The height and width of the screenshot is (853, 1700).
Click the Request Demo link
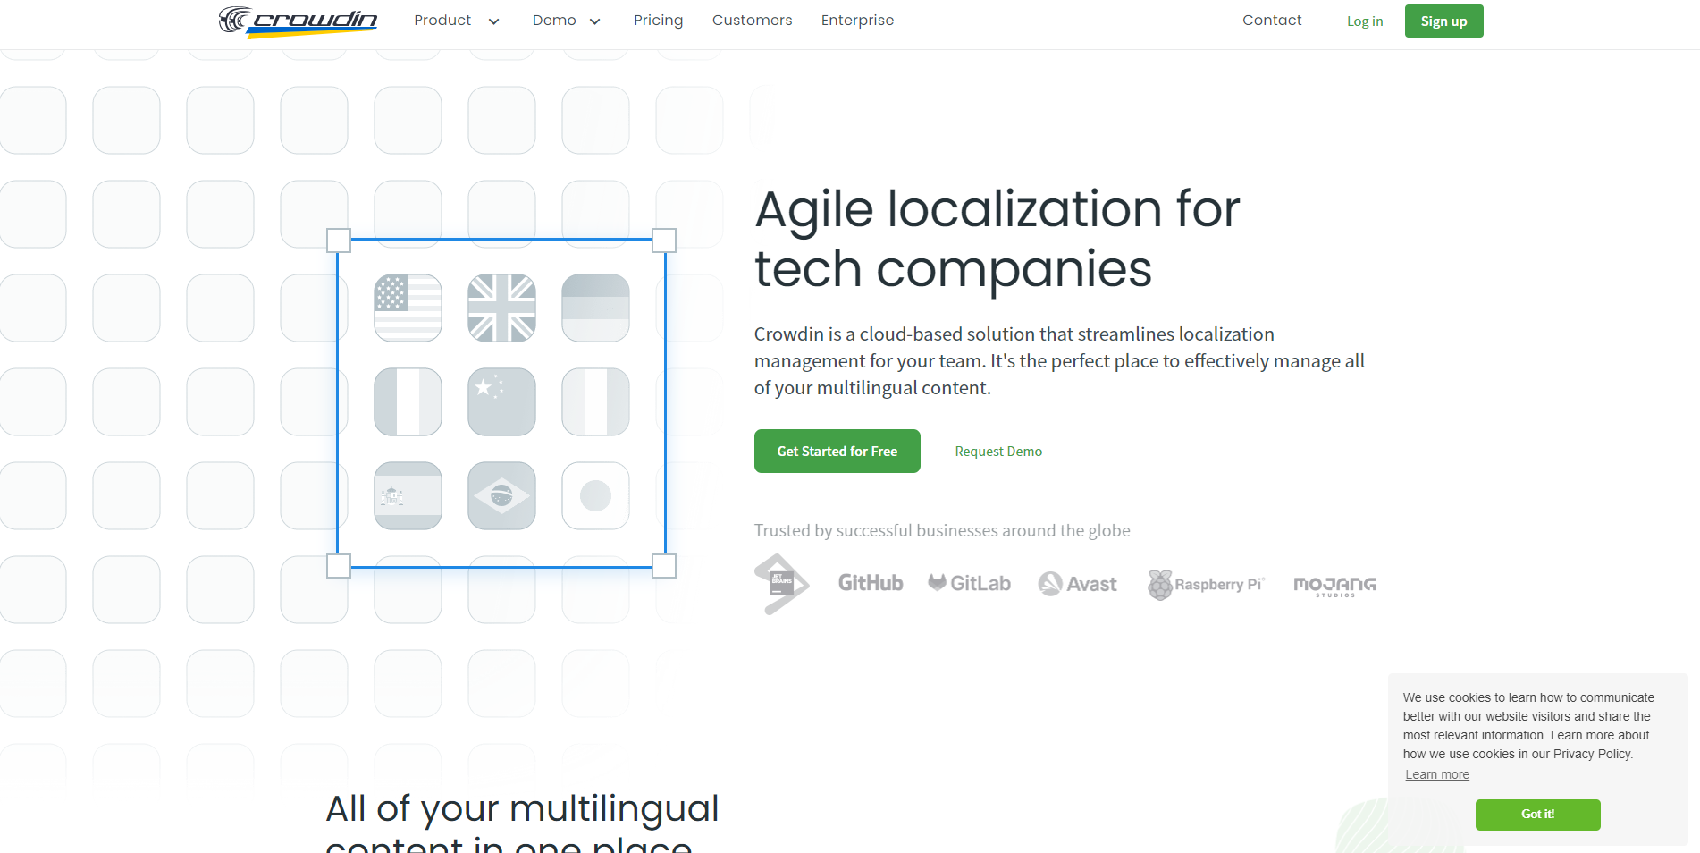point(998,452)
